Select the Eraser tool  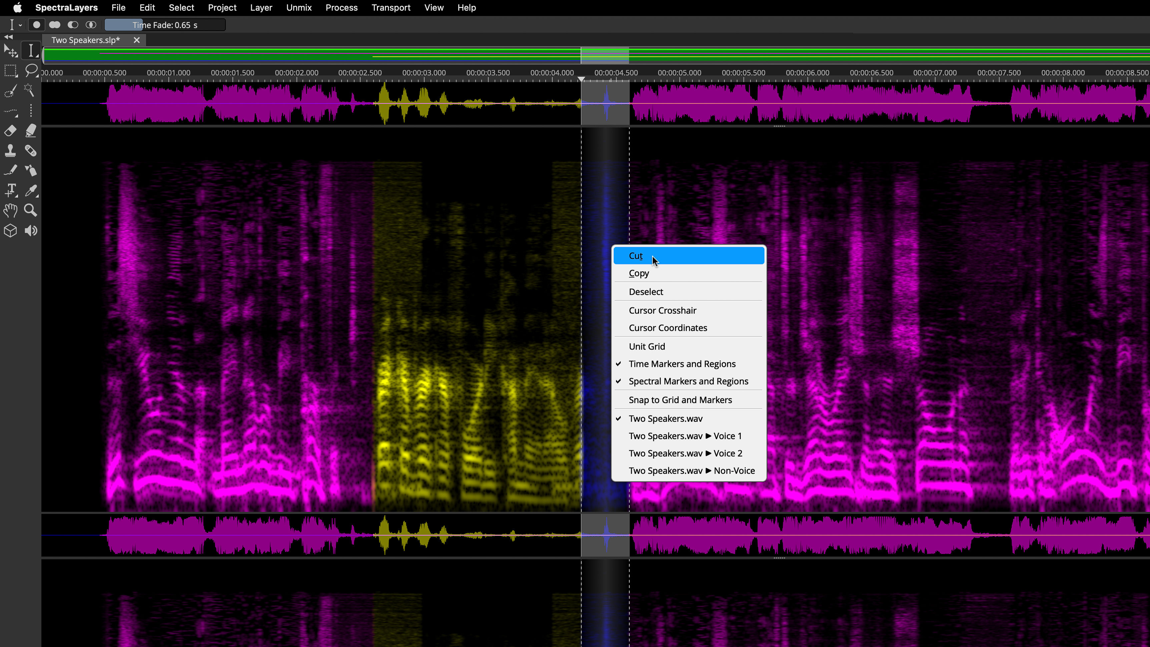(x=10, y=131)
